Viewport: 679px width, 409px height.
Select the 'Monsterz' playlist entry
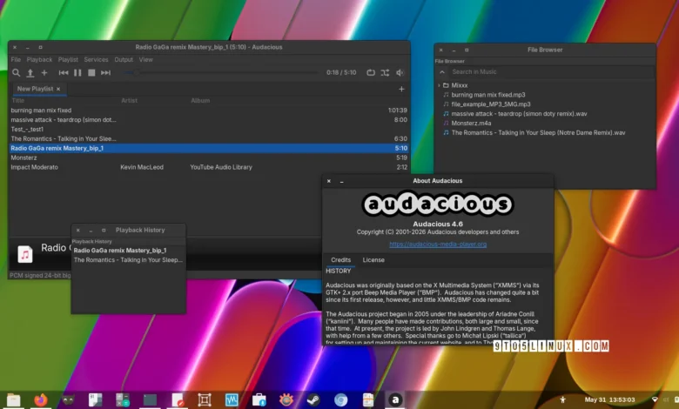click(x=209, y=158)
